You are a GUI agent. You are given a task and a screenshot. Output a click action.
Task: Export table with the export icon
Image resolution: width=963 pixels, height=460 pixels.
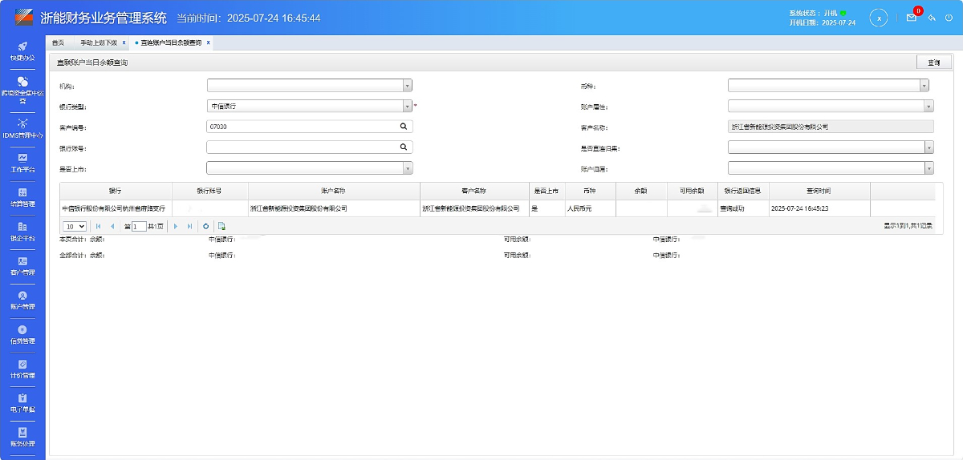tap(221, 227)
